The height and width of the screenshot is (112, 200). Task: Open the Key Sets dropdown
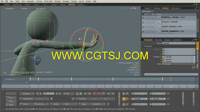(95, 99)
